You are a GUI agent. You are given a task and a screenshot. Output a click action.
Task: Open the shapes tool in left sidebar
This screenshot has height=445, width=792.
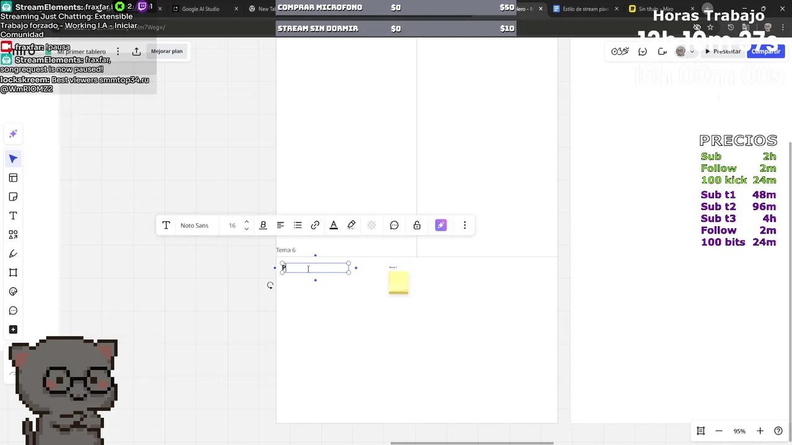[13, 235]
